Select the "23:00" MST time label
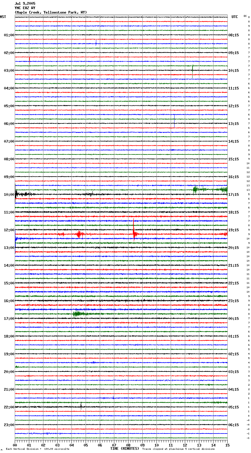This screenshot has width=251, height=453. pos(9,425)
